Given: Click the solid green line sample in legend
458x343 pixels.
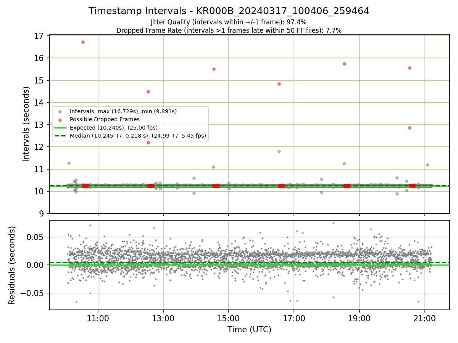Looking at the screenshot, I should tap(60, 128).
